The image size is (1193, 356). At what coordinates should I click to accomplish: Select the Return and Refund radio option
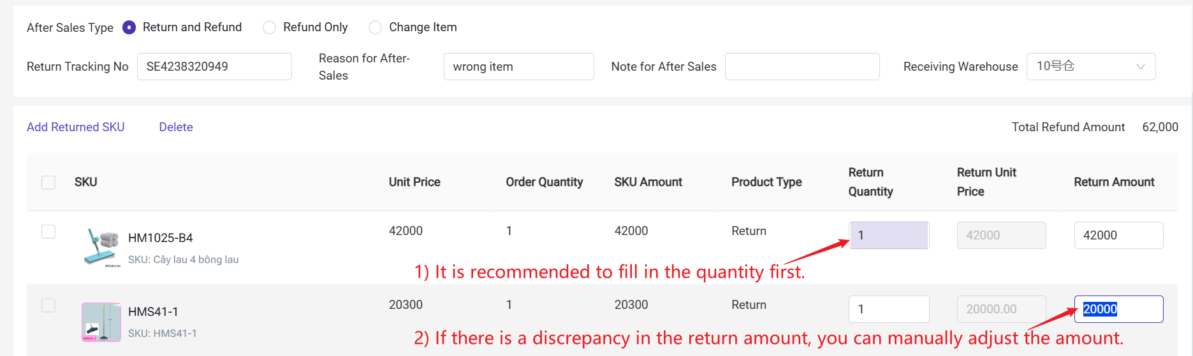pos(129,27)
